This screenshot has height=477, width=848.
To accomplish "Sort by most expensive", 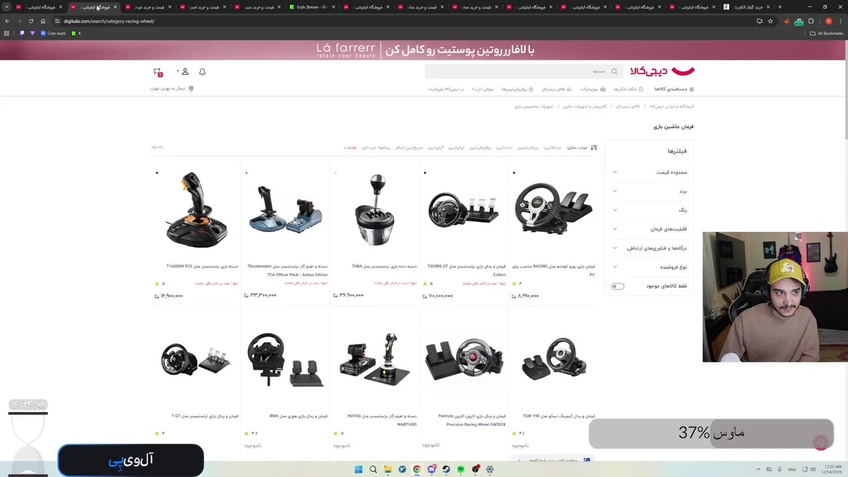I will (436, 147).
